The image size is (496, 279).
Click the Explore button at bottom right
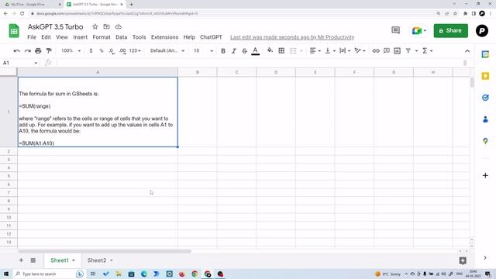(463, 260)
